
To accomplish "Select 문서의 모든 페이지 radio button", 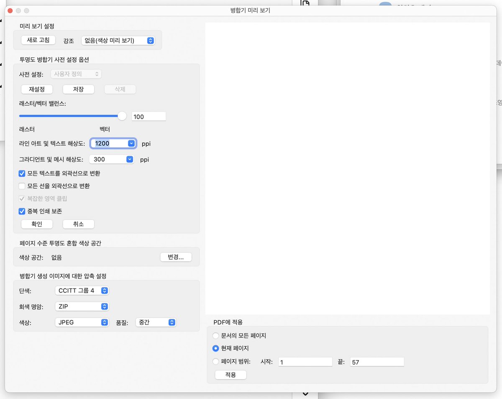I will [x=216, y=335].
